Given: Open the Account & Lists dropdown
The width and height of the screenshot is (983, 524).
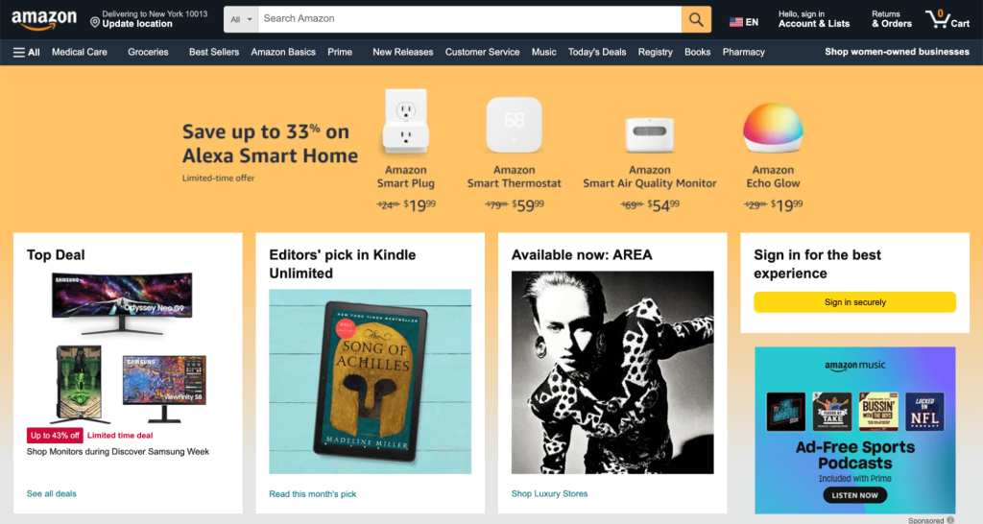Looking at the screenshot, I should (813, 19).
